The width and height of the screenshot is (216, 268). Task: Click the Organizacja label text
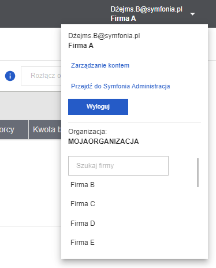click(87, 132)
